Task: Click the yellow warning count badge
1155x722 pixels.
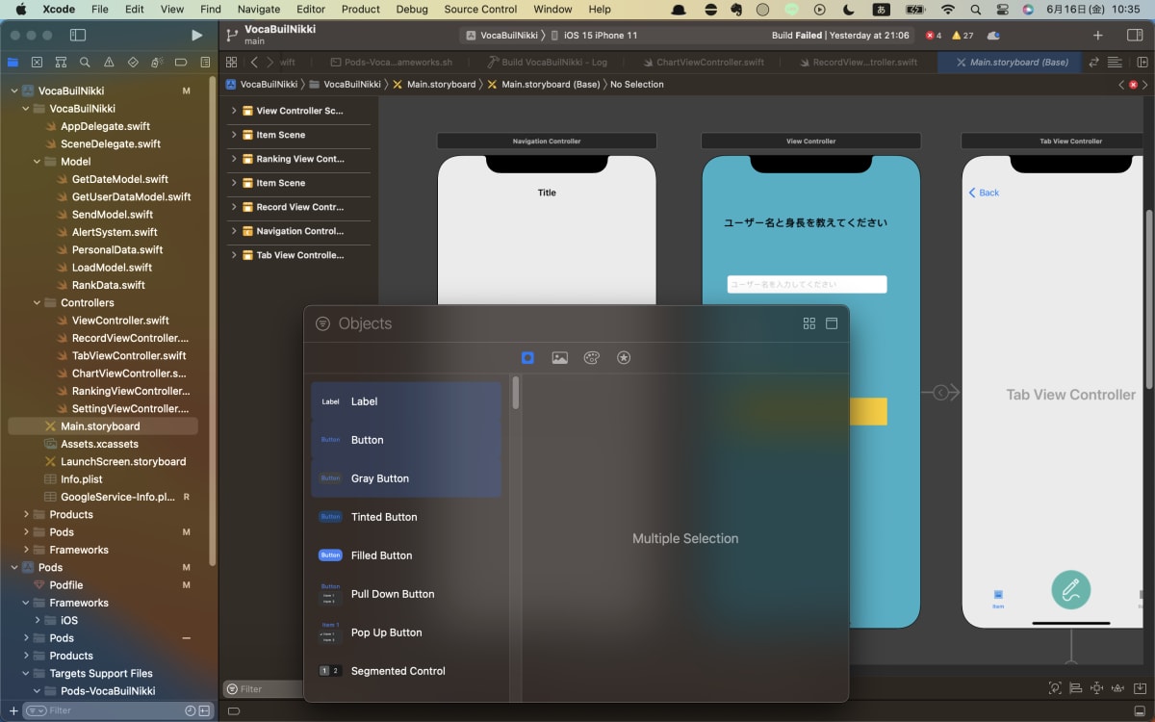Action: 962,35
